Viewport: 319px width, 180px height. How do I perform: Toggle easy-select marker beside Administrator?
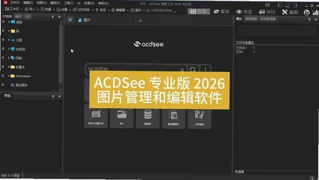(x=3, y=75)
